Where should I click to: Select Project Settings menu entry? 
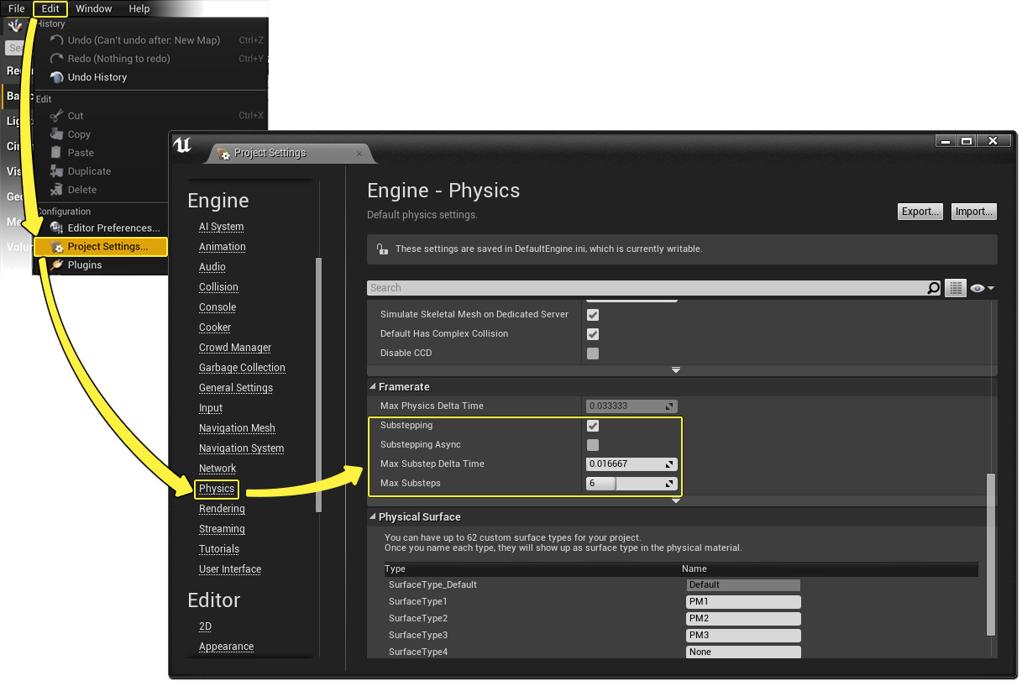[x=107, y=247]
